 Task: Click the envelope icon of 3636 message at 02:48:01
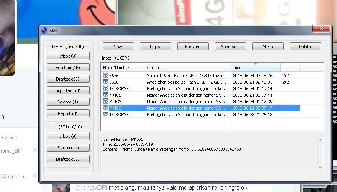106,82
